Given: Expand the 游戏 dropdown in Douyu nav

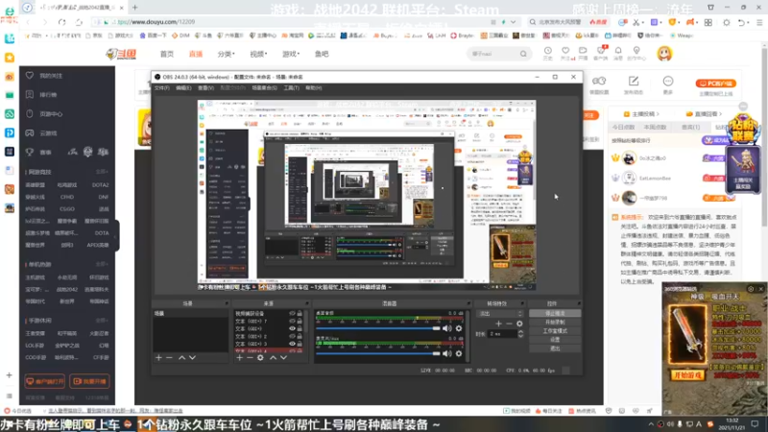Looking at the screenshot, I should [291, 54].
